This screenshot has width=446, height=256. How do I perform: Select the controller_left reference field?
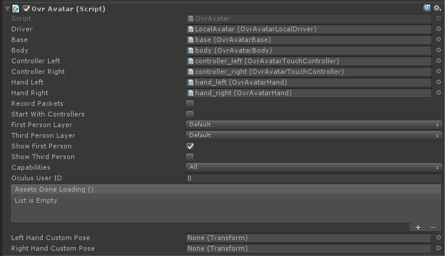pyautogui.click(x=308, y=61)
